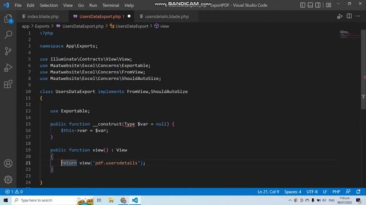Open the Go menu
This screenshot has width=366, height=205.
81,5
